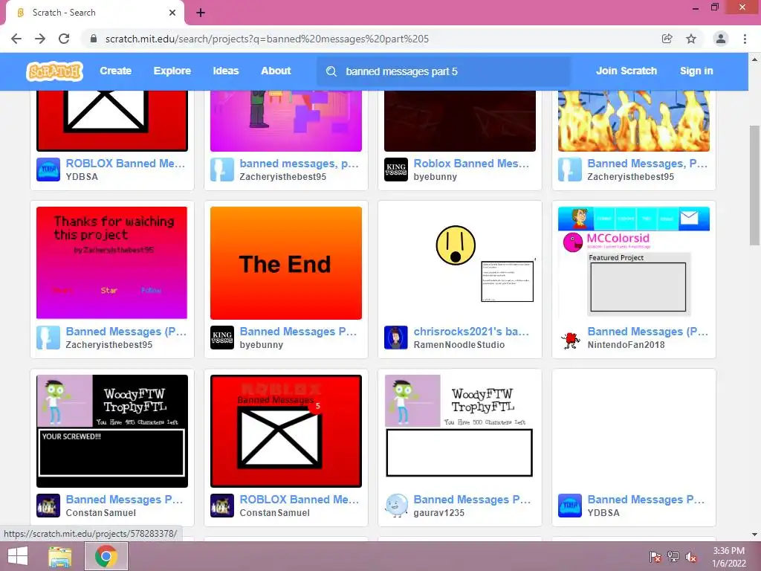Click the Scratch logo
The height and width of the screenshot is (571, 761).
tap(55, 71)
